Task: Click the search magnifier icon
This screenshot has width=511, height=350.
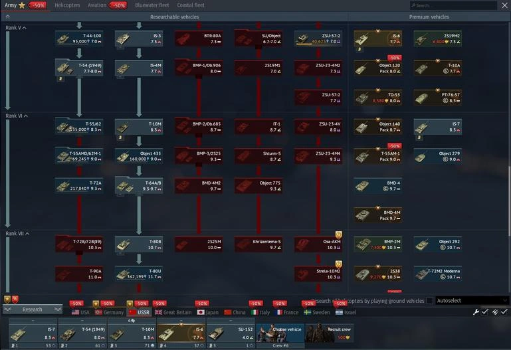Action: (x=413, y=5)
